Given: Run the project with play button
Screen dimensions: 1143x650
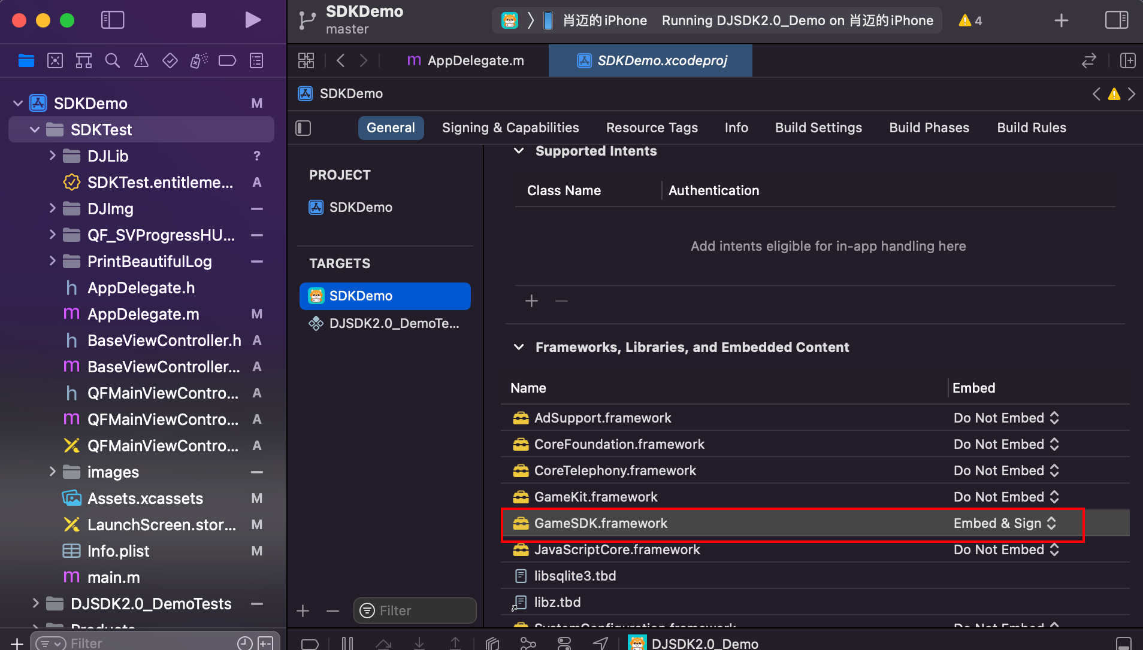Looking at the screenshot, I should click(x=253, y=20).
